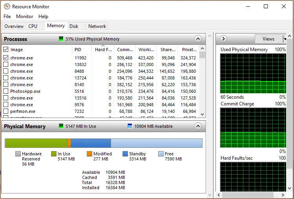294x199 pixels.
Task: Click the Modified orange legend swatch
Action: pyautogui.click(x=89, y=154)
